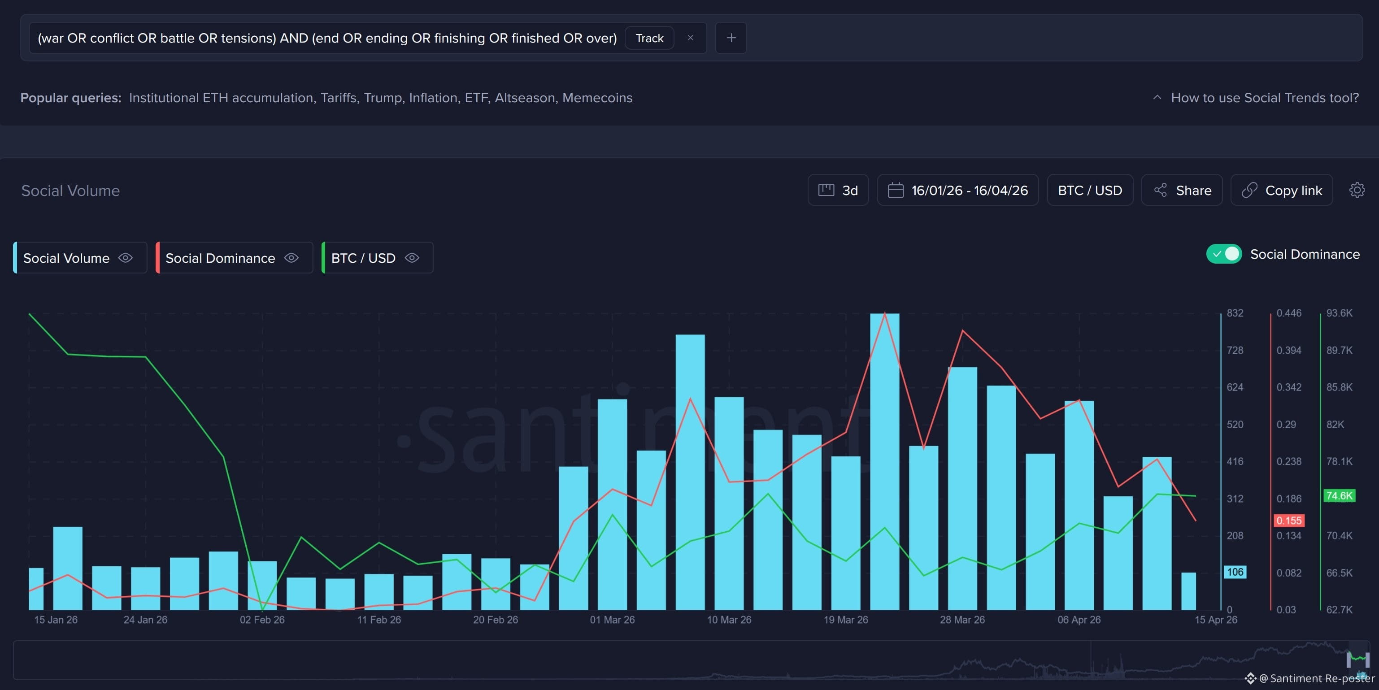This screenshot has width=1379, height=690.
Task: Open How to use Social Trends tool link
Action: coord(1265,98)
